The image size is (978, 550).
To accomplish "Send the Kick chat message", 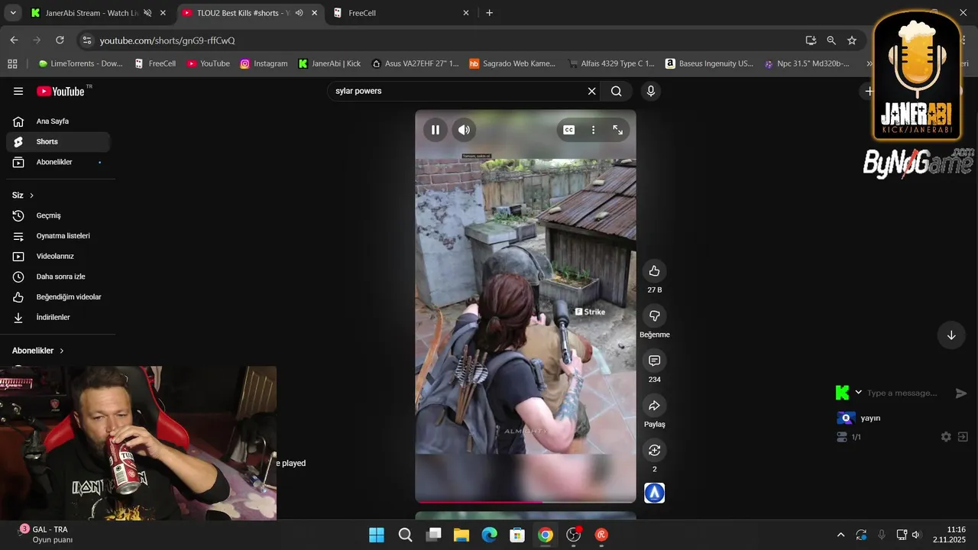I will pyautogui.click(x=961, y=393).
